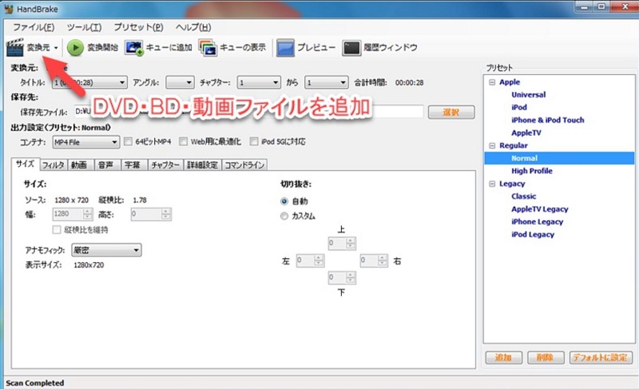The width and height of the screenshot is (639, 389).
Task: Select the Automatic (自動) crop radio button
Action: click(x=284, y=201)
